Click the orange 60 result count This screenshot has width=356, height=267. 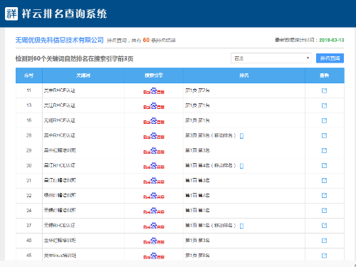click(x=146, y=40)
